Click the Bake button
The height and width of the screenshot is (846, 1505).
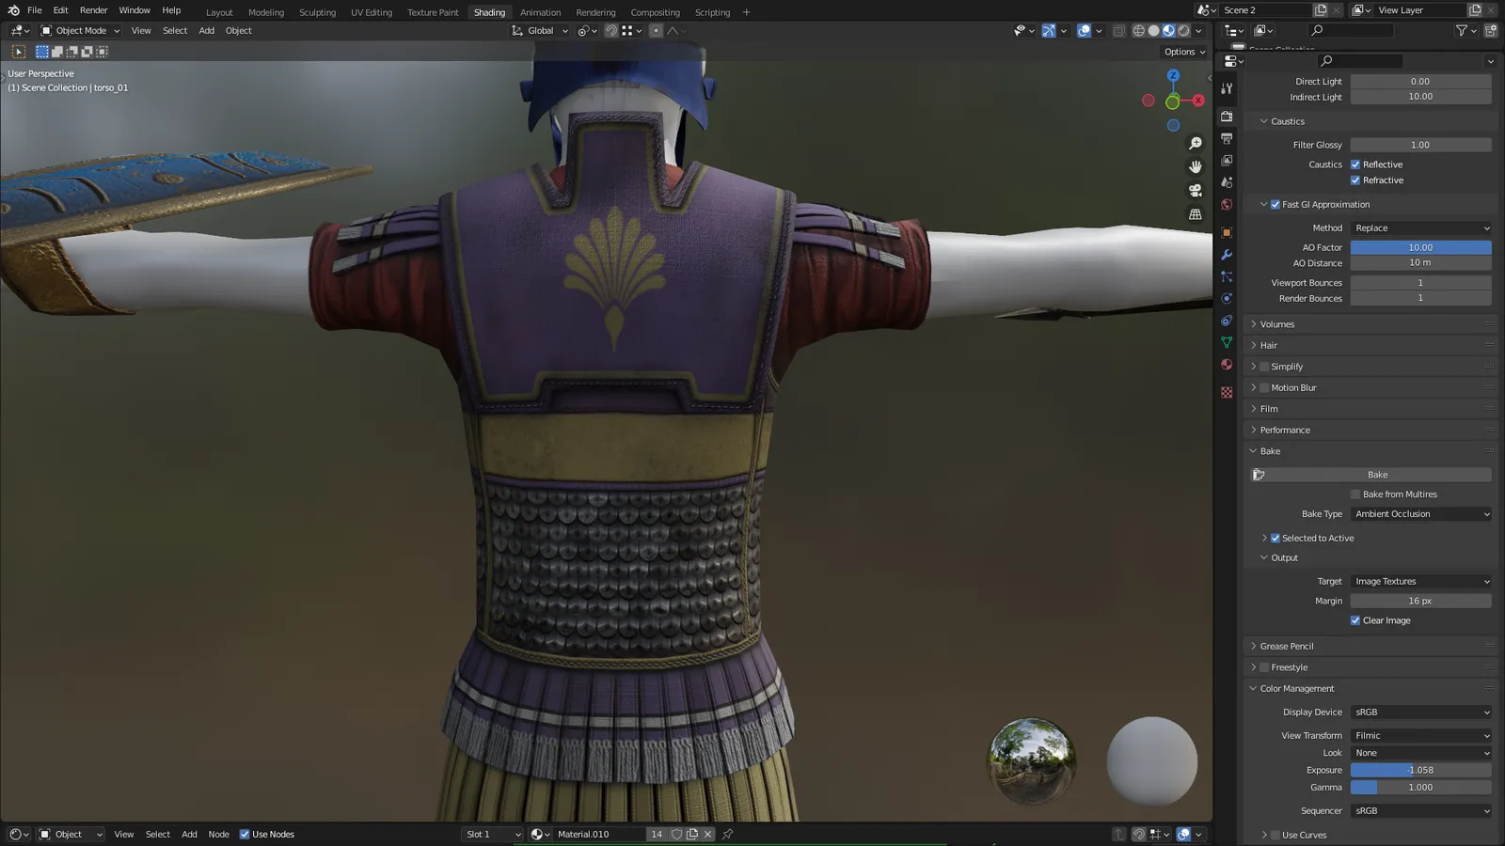pyautogui.click(x=1377, y=475)
